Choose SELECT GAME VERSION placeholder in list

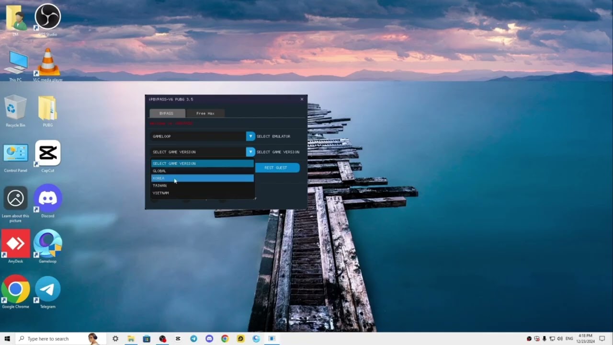(203, 163)
